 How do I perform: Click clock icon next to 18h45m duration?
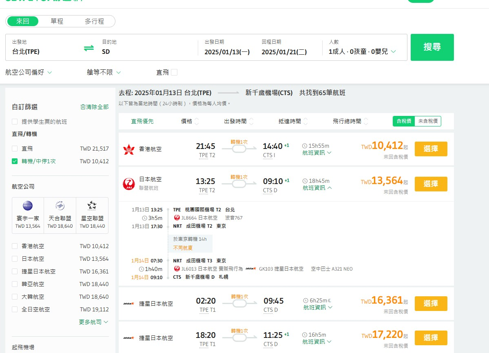305,181
